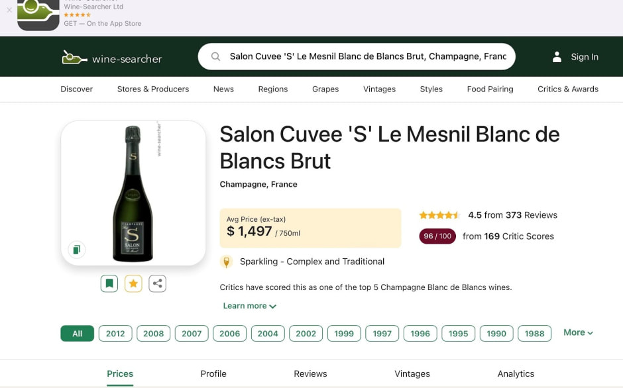623x388 pixels.
Task: Click the wine search input field
Action: 368,57
